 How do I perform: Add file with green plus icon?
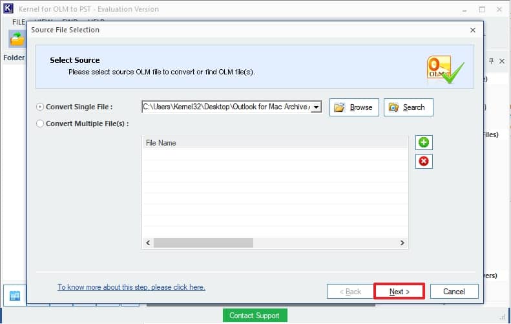424,142
